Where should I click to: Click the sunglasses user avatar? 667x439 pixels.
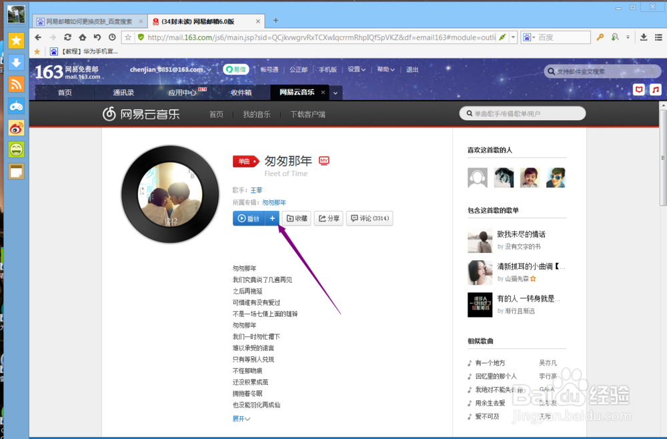556,177
